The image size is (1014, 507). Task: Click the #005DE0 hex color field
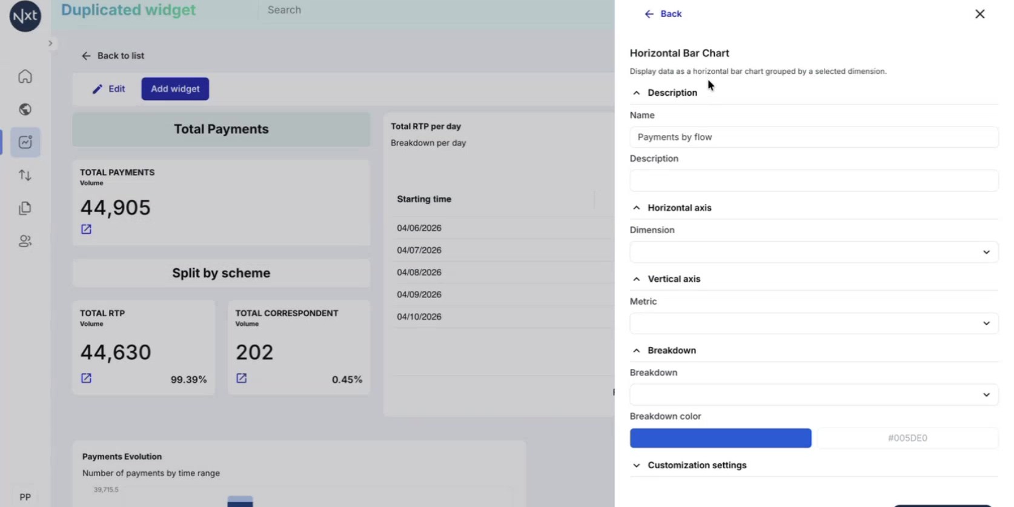tap(907, 438)
